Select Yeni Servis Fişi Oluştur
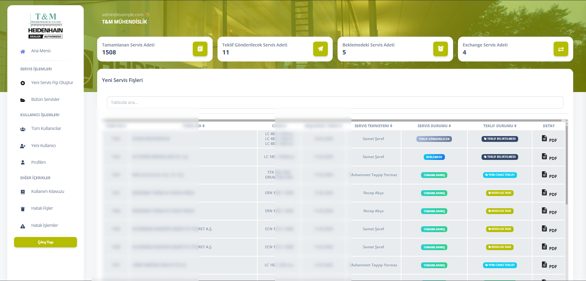Viewport: 586px width, 281px height. [52, 83]
